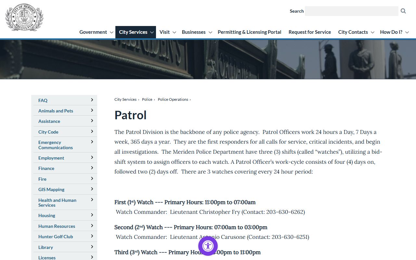The width and height of the screenshot is (416, 260).
Task: Open the Government menu
Action: (x=93, y=32)
